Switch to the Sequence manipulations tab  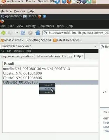point(17,56)
